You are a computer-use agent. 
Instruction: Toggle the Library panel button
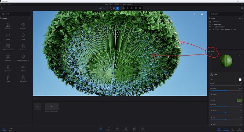pos(4,129)
